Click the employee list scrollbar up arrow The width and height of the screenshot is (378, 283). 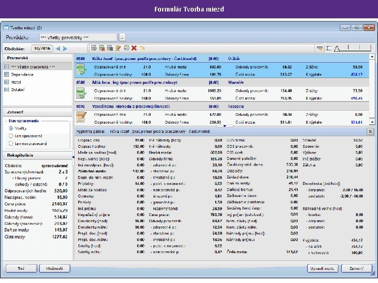tap(372, 57)
